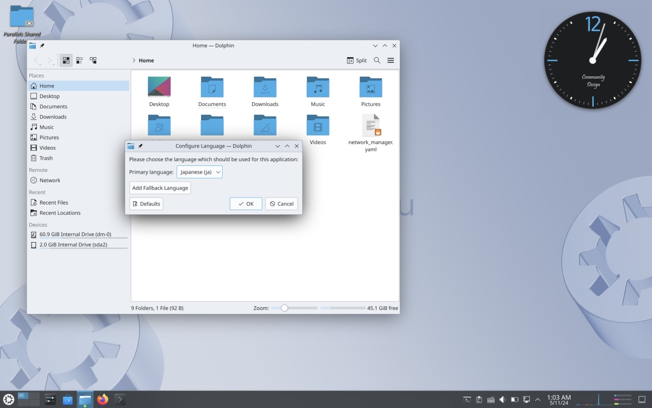Switch Dolphin to Icons view mode
Viewport: 652px width, 408px height.
tap(66, 60)
